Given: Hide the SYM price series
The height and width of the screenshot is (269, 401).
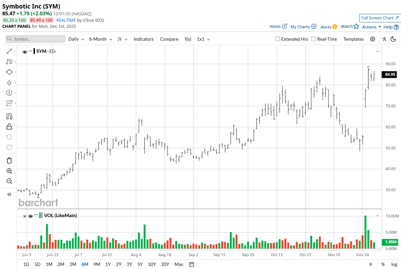Looking at the screenshot, I should [25, 52].
